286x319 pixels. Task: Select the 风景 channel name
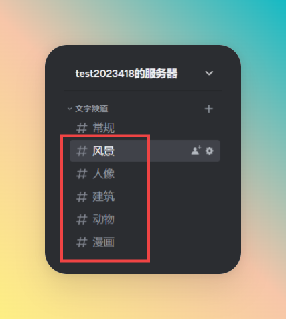(x=103, y=151)
